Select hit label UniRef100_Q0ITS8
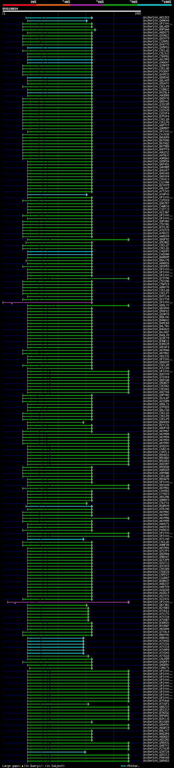The height and width of the screenshot is (768, 174). tap(156, 299)
